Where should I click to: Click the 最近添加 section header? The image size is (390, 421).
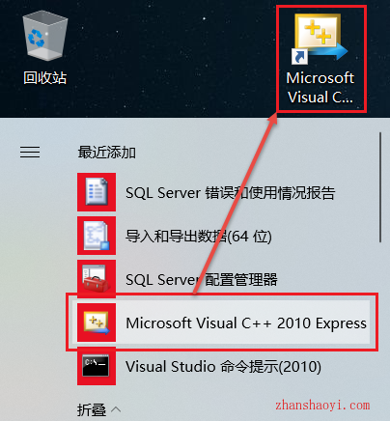pos(106,152)
